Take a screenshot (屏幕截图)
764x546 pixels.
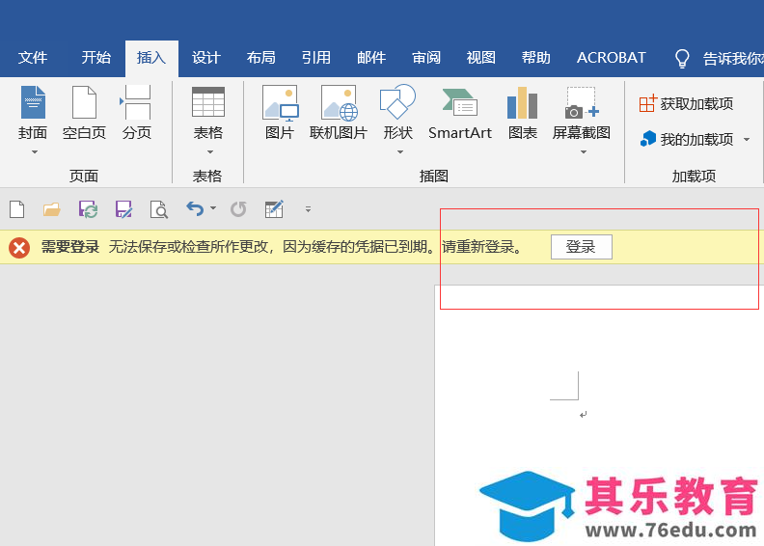582,113
